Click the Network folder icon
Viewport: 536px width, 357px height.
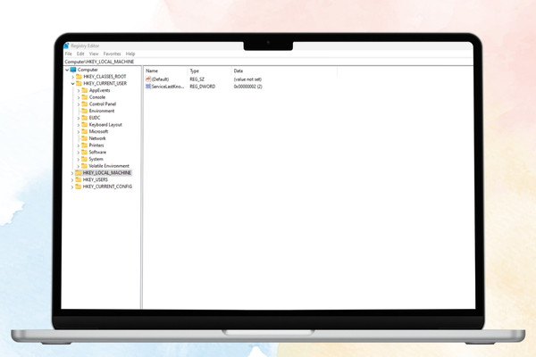[85, 138]
